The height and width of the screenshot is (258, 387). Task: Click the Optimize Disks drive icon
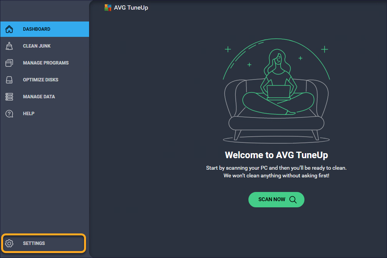[9, 80]
